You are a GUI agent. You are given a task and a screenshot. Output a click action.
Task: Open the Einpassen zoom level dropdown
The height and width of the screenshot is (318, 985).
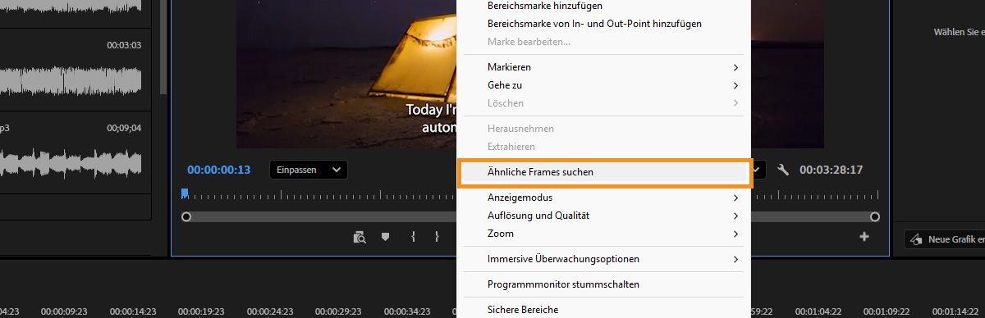[309, 170]
